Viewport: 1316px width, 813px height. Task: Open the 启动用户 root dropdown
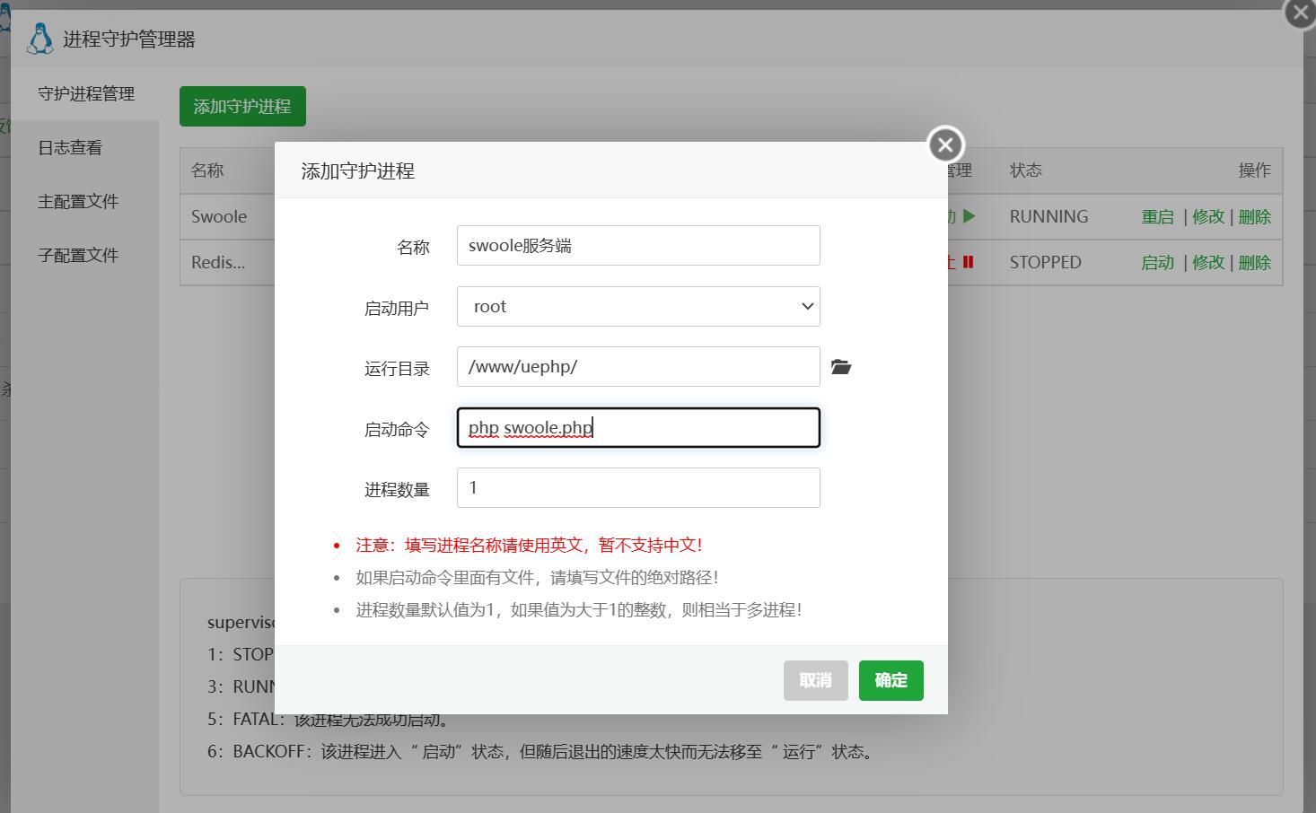(638, 306)
